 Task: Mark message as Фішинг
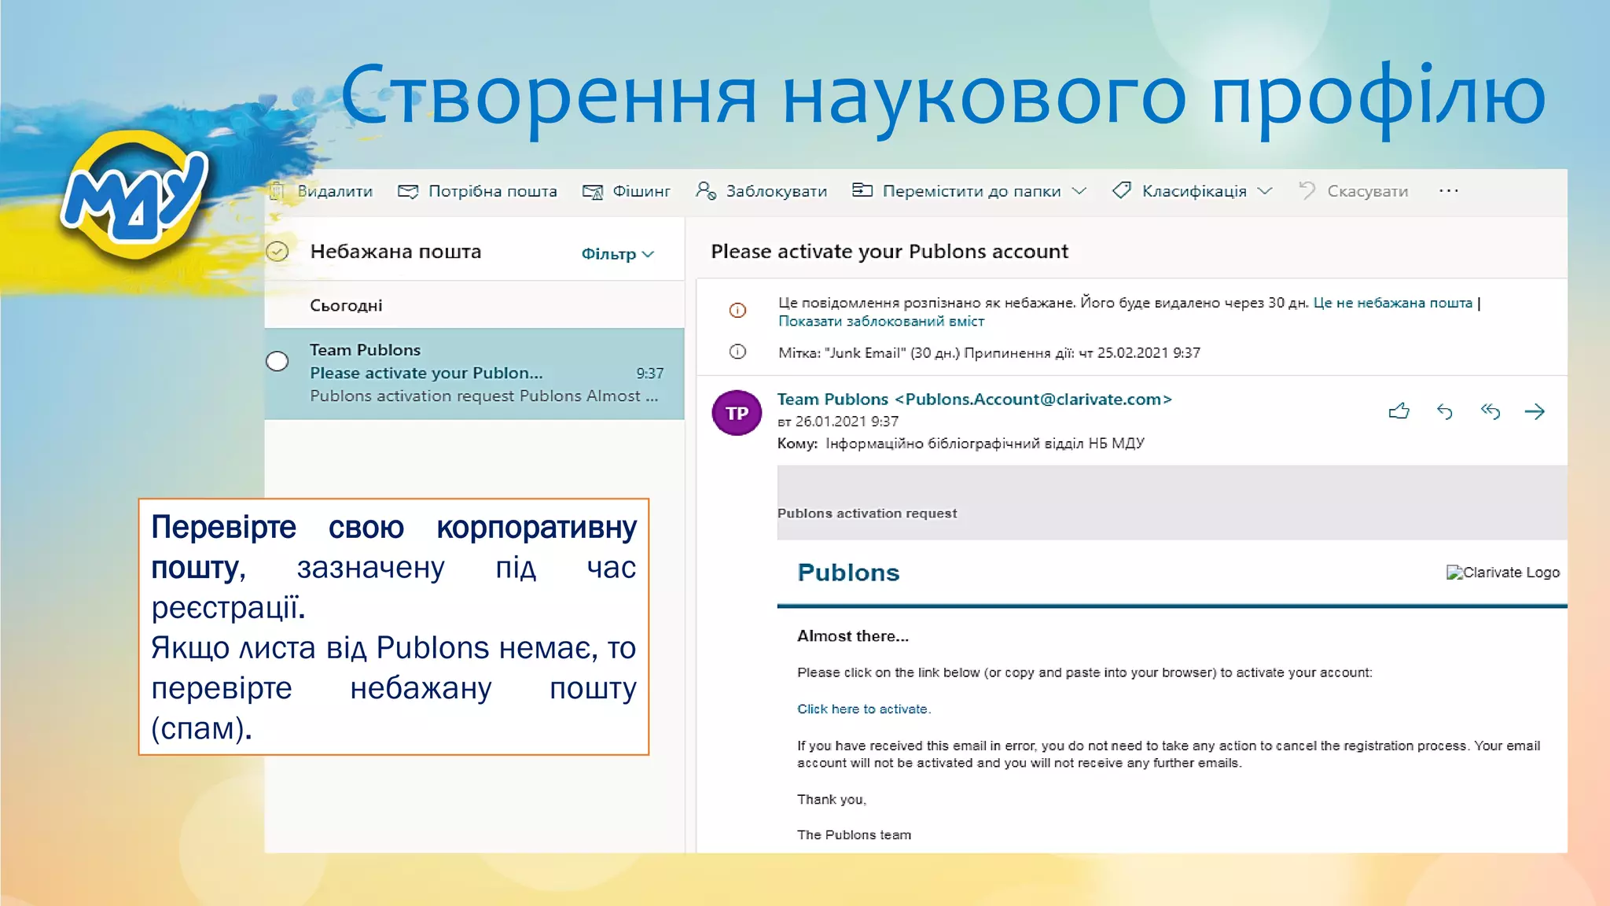click(627, 191)
